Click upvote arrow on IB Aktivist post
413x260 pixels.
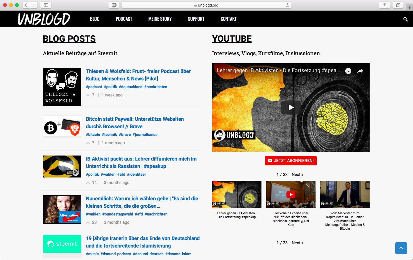(88, 183)
